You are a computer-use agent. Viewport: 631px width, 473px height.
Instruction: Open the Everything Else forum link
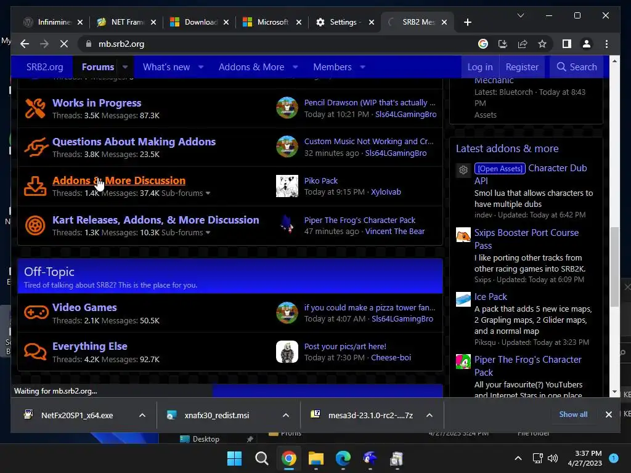coord(90,346)
